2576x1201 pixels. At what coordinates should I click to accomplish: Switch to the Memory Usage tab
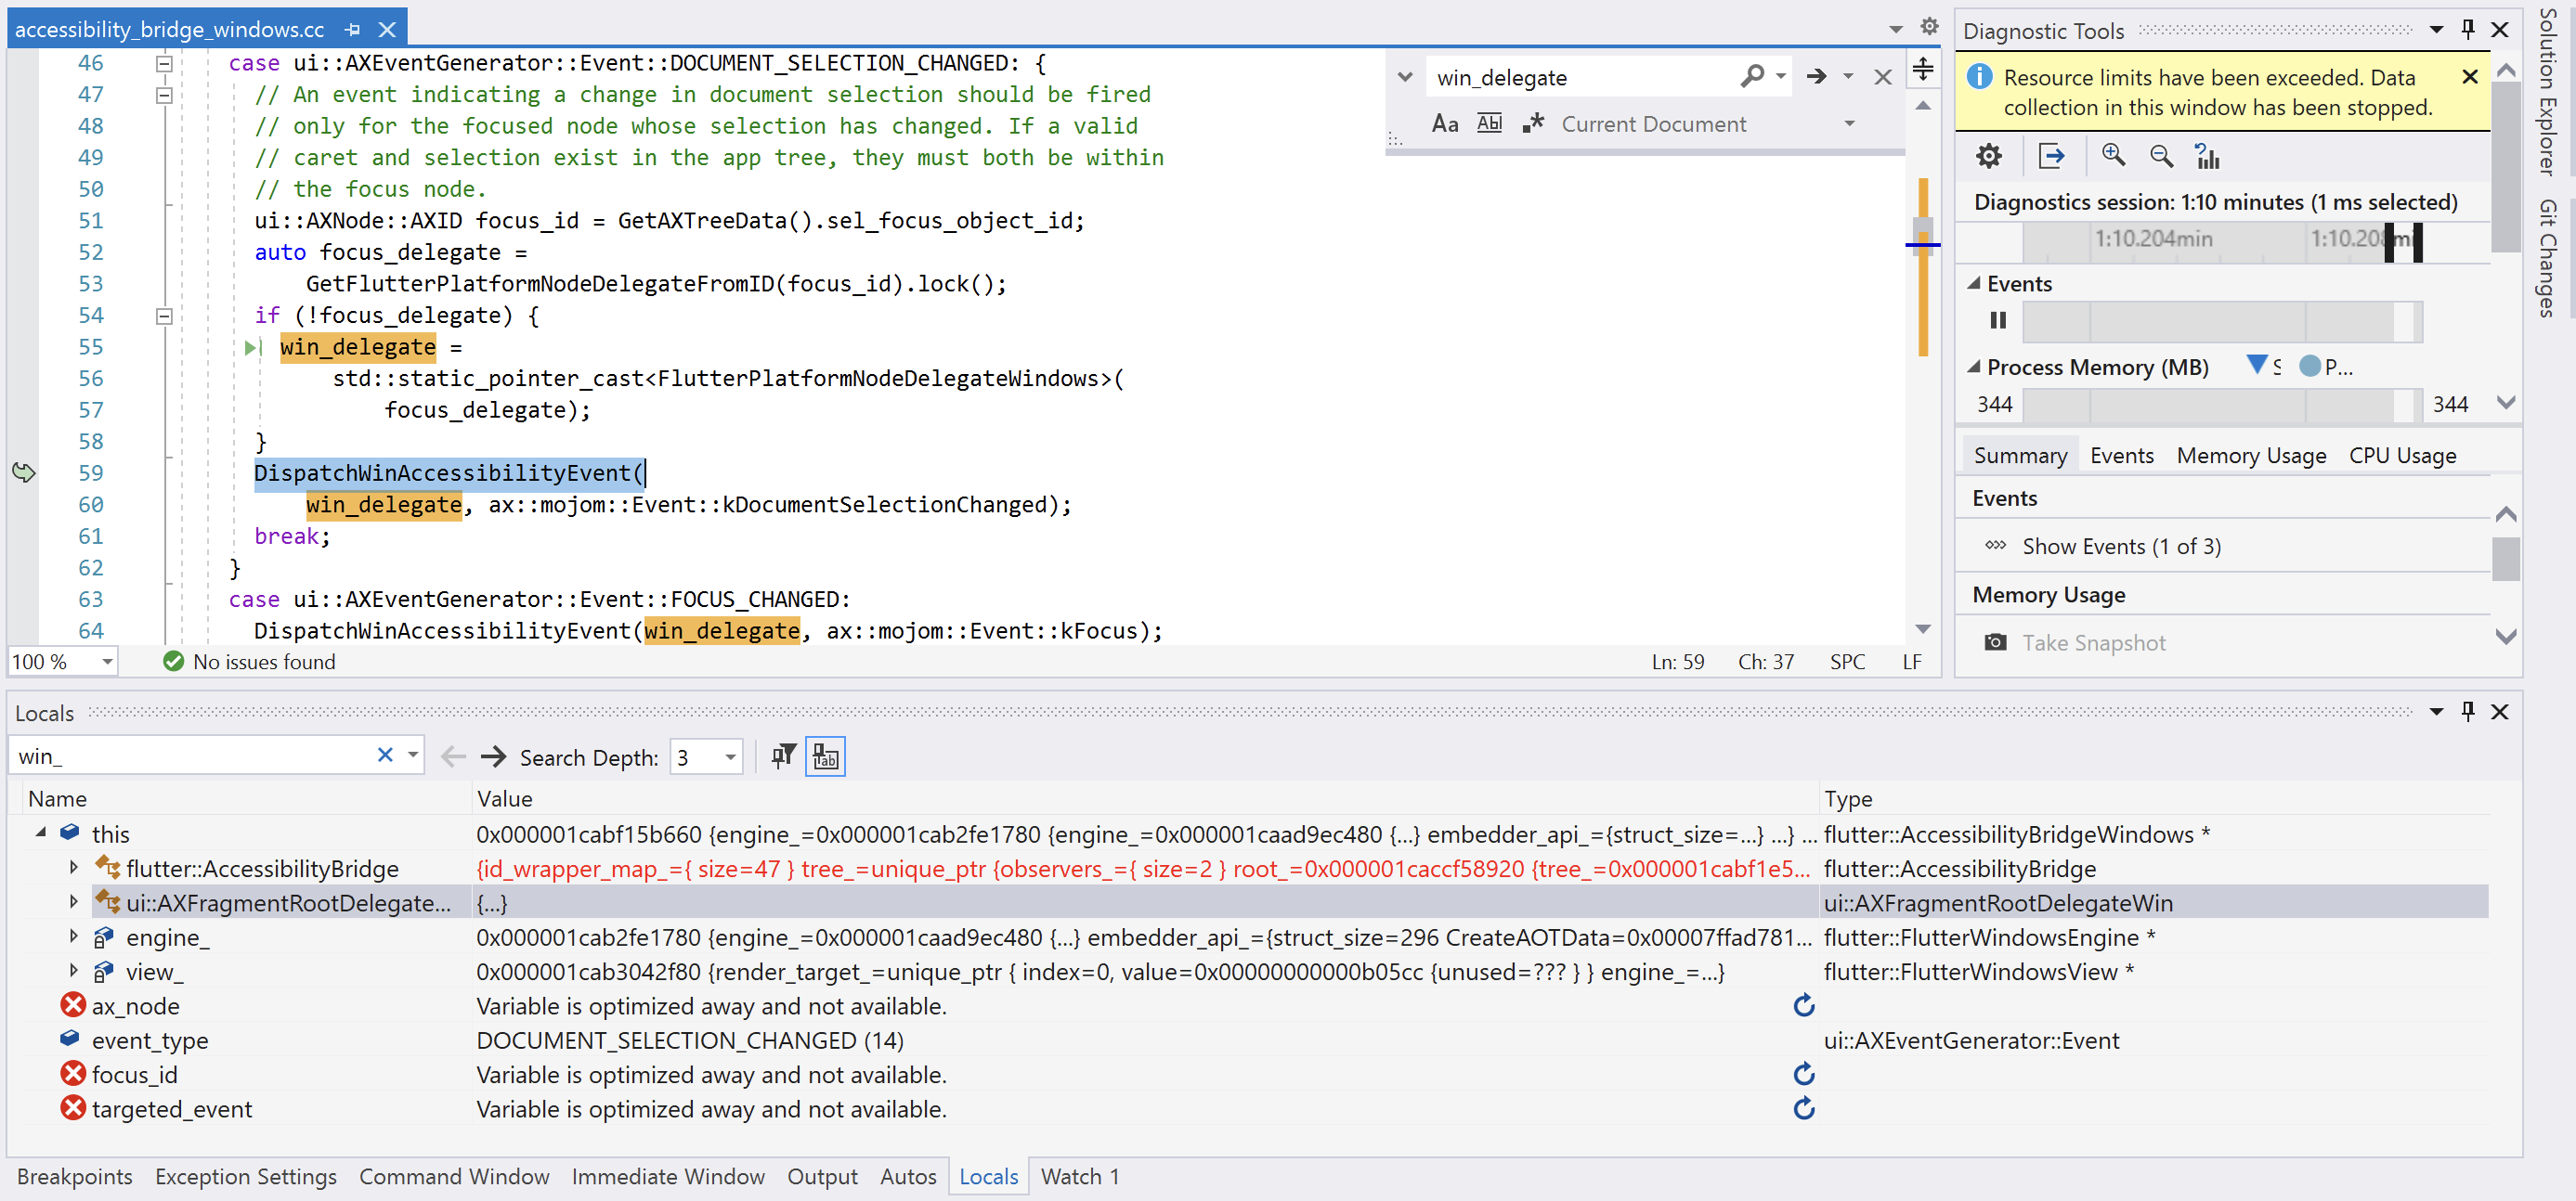[x=2250, y=455]
